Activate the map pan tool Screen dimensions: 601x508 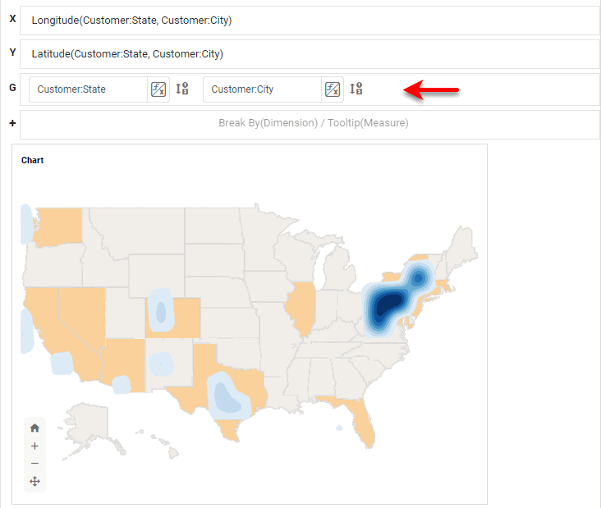(34, 482)
